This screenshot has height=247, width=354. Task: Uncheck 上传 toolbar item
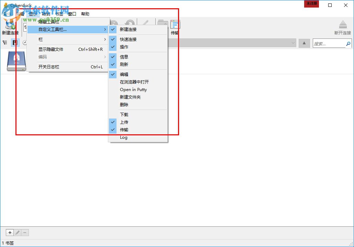point(138,122)
